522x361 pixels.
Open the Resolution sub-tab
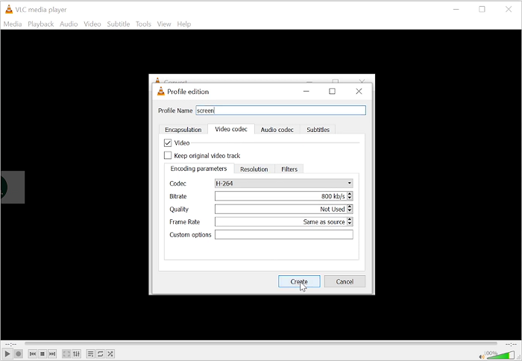coord(254,169)
